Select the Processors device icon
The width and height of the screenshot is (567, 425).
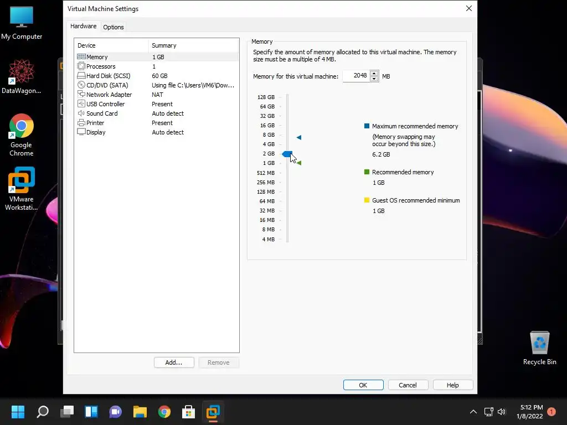point(81,66)
